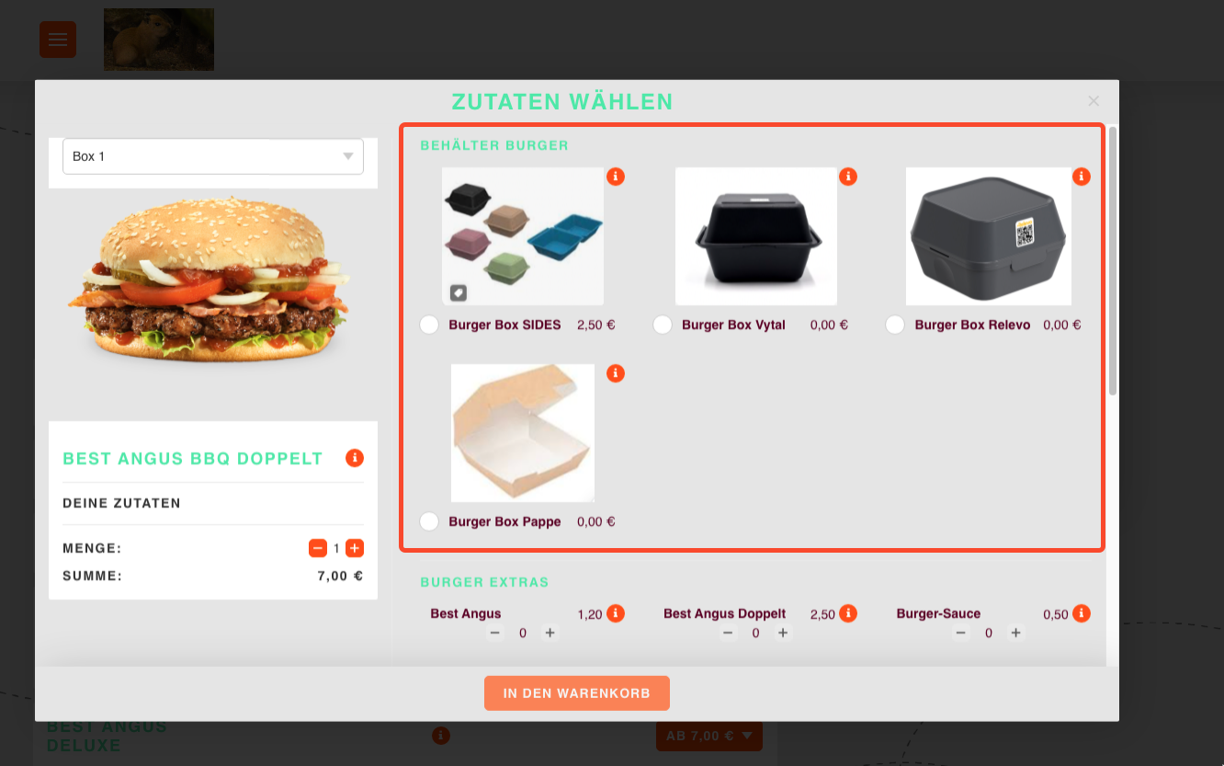
Task: Increase Menge with orange plus icon
Action: coord(355,548)
